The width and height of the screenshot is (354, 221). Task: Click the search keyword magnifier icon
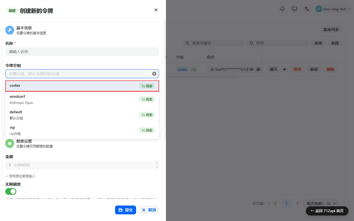click(x=188, y=43)
